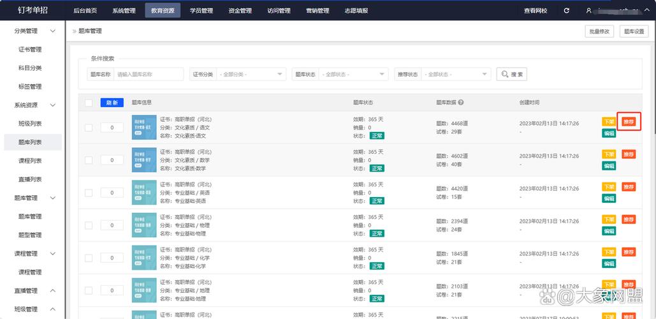Open the 专业基础-英语 question bank thumbnail
656x319 pixels.
click(144, 192)
